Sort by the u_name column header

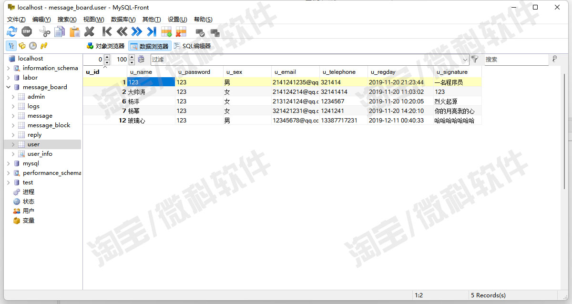tap(152, 72)
